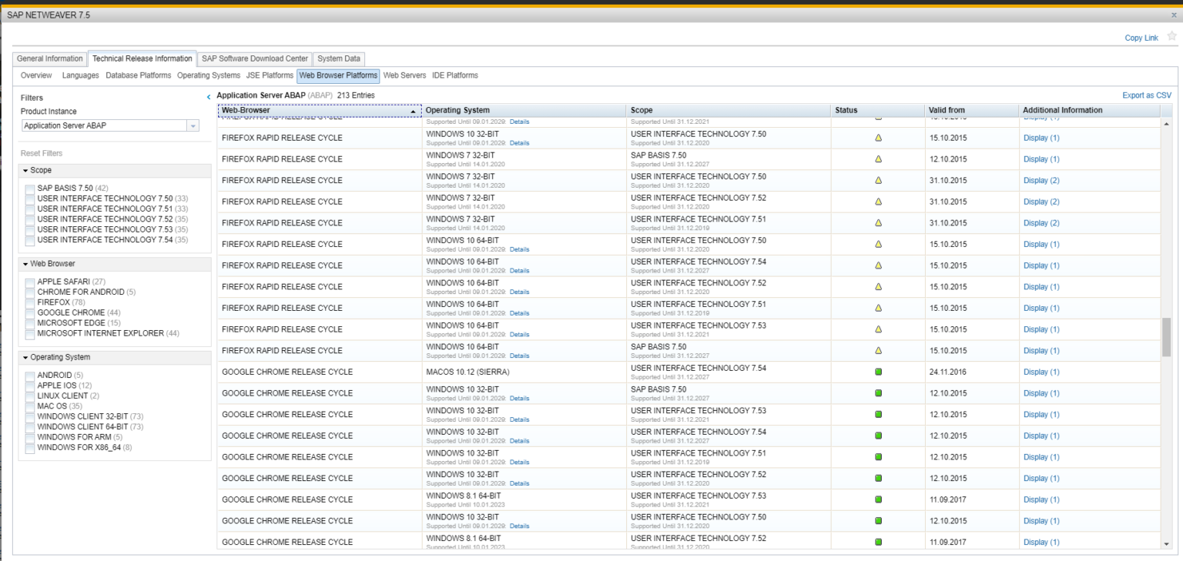Click the green status icon for Chrome on macOS Sierra

pos(876,372)
